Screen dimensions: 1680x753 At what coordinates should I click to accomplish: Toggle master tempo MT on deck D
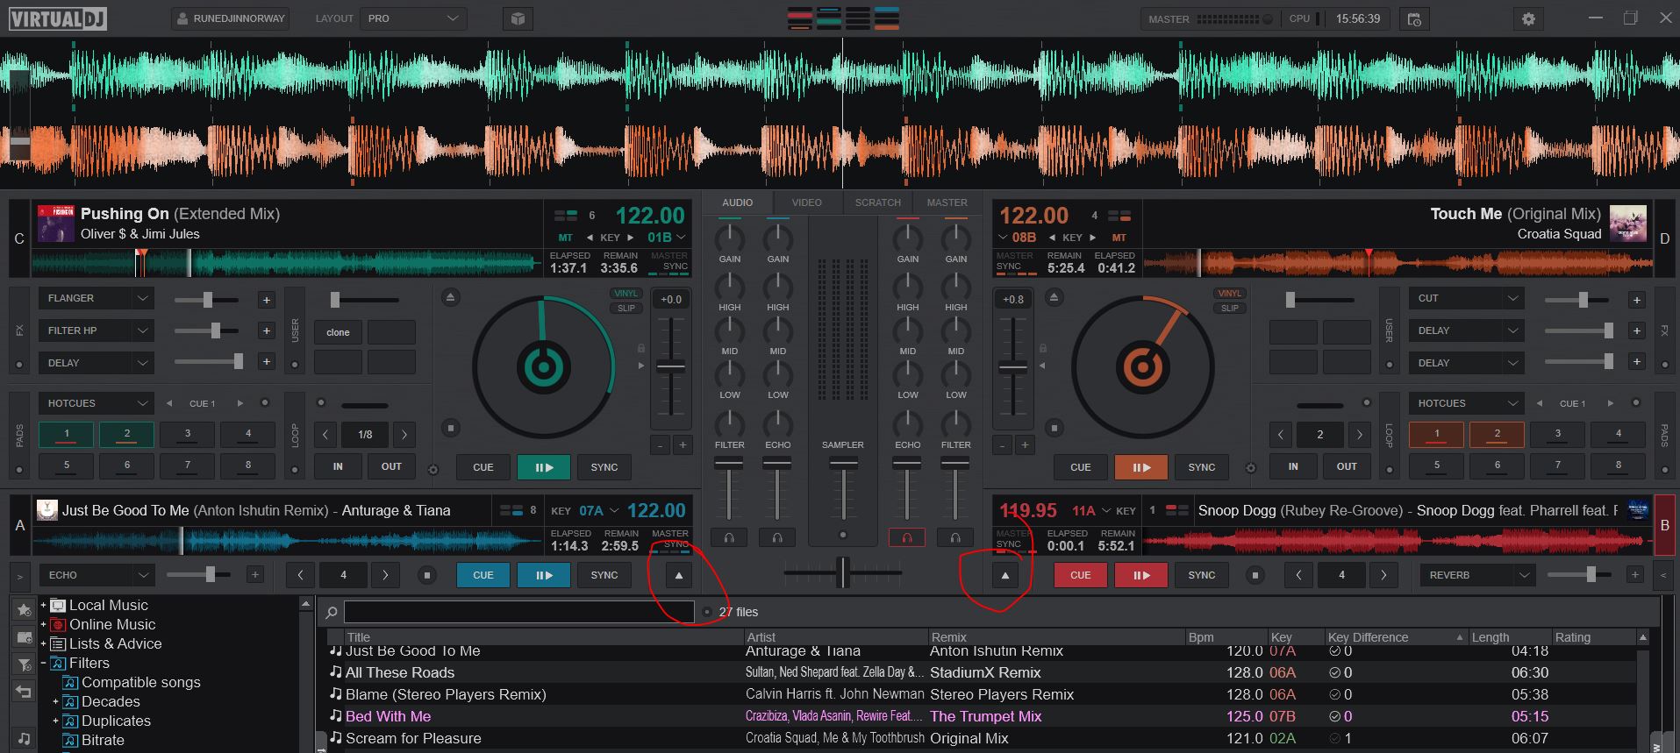[1119, 238]
